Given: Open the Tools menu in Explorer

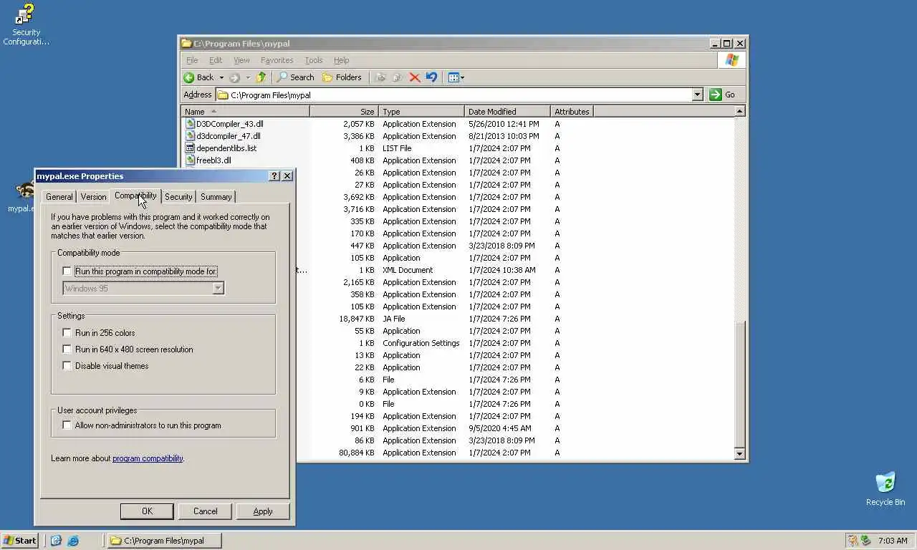Looking at the screenshot, I should click(314, 60).
